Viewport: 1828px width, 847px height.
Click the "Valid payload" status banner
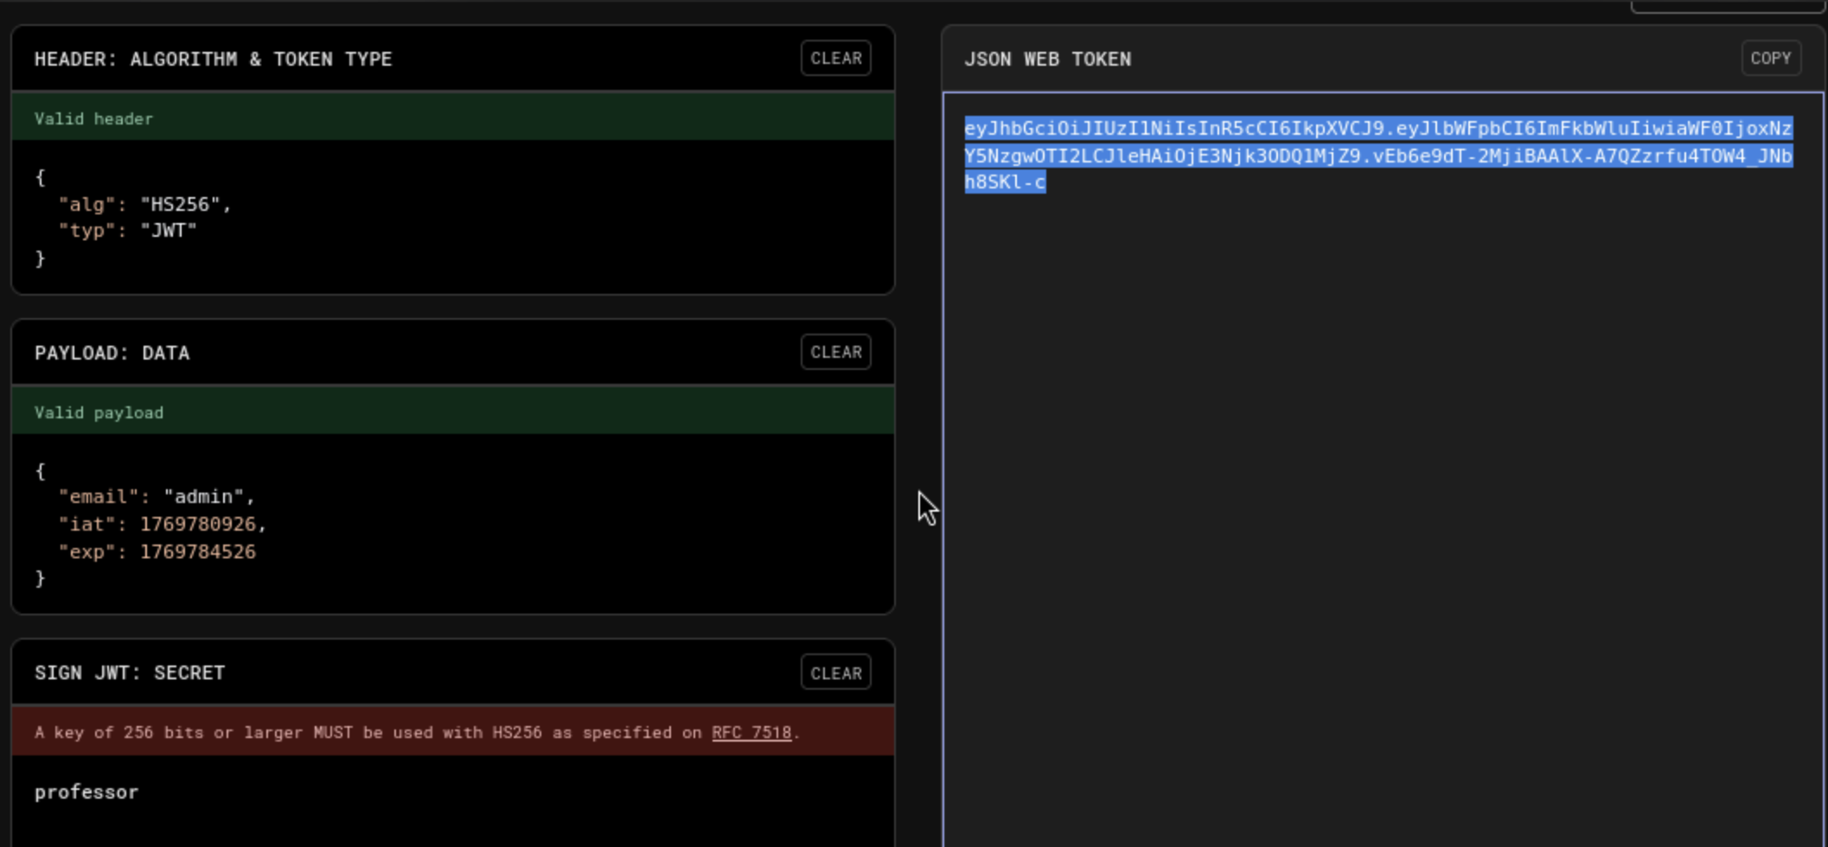[99, 413]
